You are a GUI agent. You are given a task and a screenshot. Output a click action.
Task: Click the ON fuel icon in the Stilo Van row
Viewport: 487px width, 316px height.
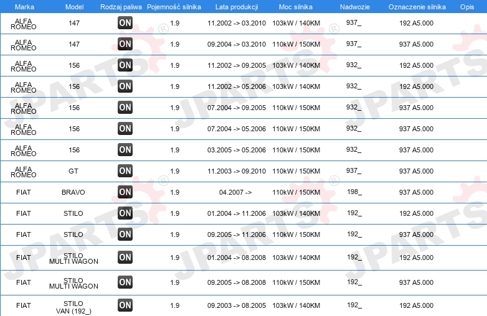125,305
